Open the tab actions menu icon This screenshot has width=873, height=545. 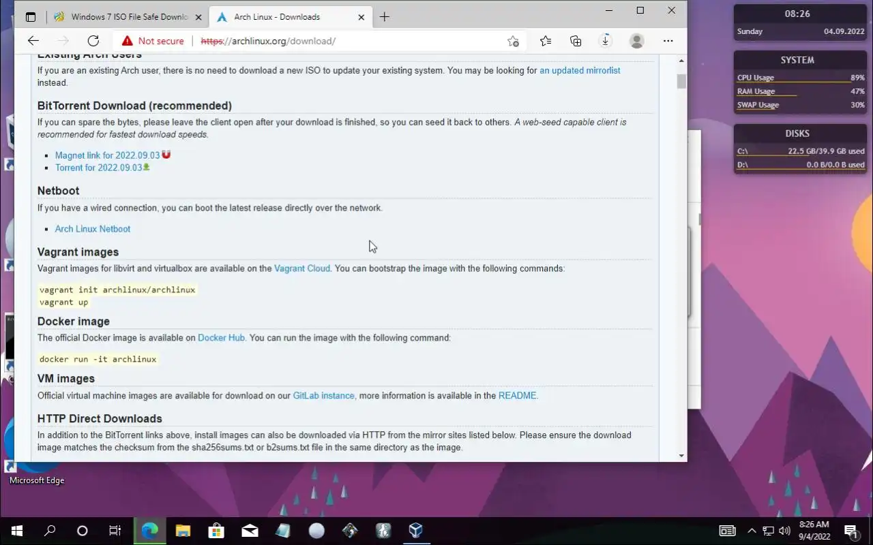tap(31, 17)
